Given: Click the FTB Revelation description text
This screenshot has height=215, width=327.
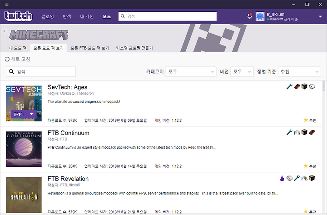Looking at the screenshot, I should (x=163, y=193).
